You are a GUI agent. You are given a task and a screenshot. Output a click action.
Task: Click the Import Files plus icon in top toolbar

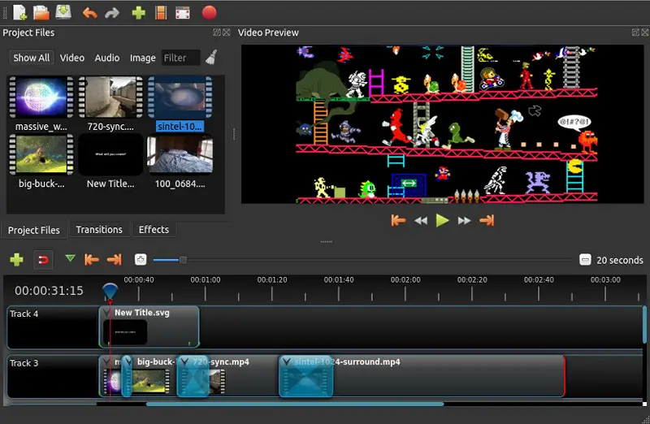[x=138, y=13]
